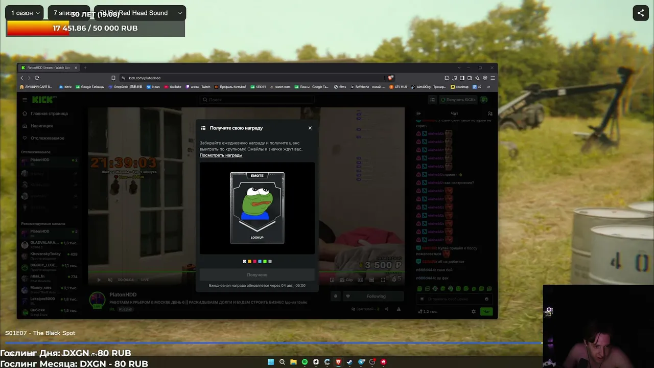654x368 pixels.
Task: Play the Kick stream video
Action: coord(99,280)
